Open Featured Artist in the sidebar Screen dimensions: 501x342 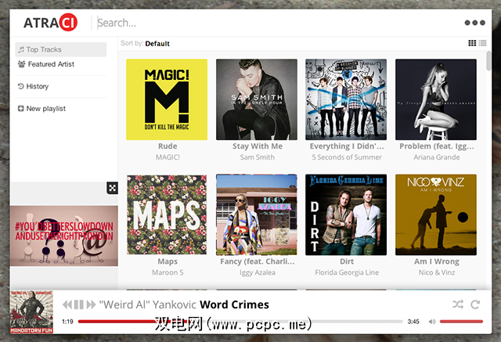coord(61,64)
